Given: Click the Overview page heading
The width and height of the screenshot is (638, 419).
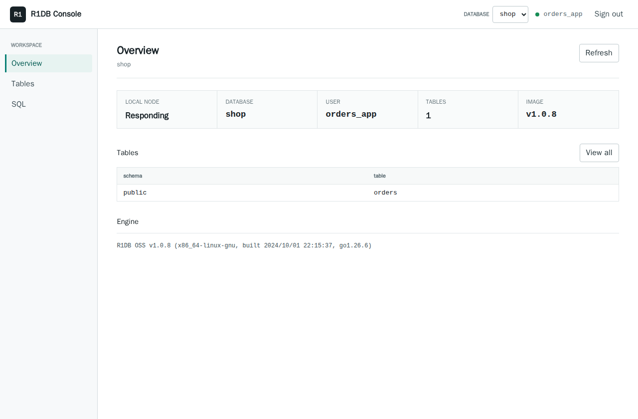Looking at the screenshot, I should pyautogui.click(x=138, y=50).
